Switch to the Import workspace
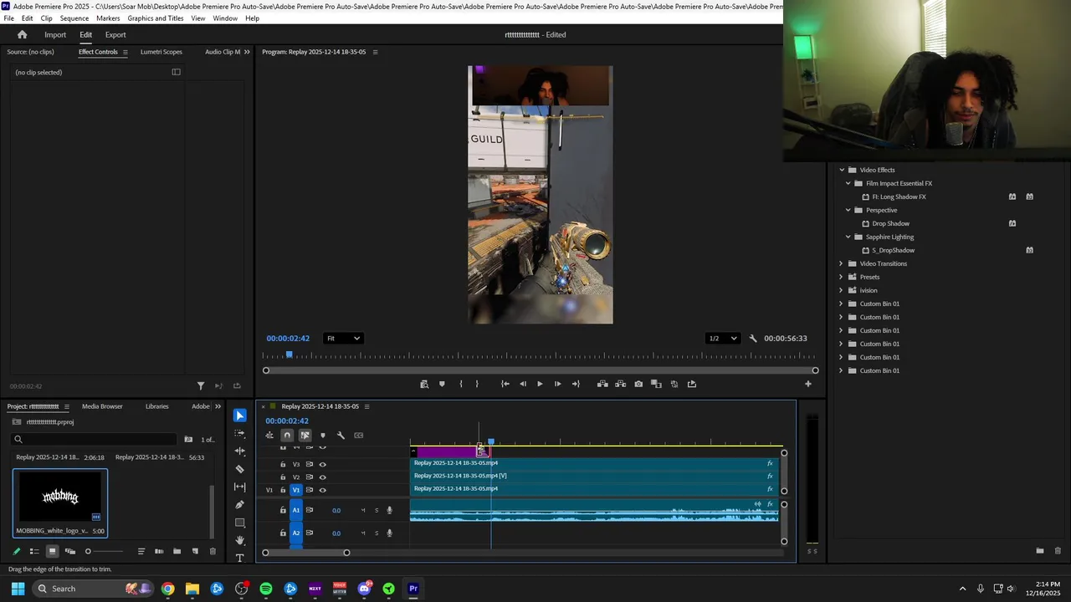 (55, 35)
